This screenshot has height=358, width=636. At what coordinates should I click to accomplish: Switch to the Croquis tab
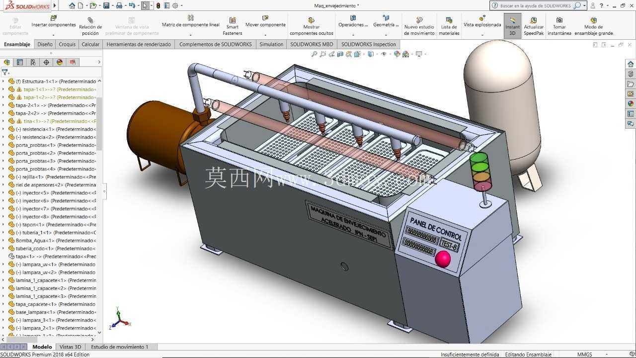(x=67, y=44)
